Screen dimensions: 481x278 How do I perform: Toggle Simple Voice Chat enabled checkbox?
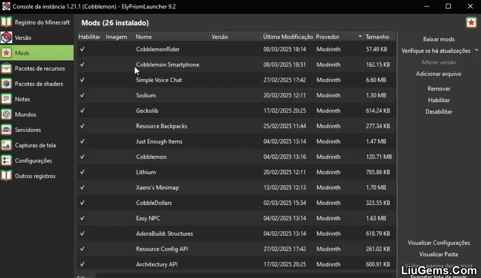[x=82, y=80]
